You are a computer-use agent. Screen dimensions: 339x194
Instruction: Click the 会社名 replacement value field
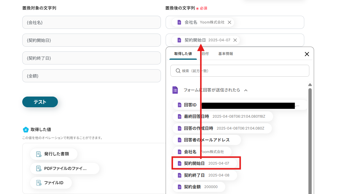235,22
